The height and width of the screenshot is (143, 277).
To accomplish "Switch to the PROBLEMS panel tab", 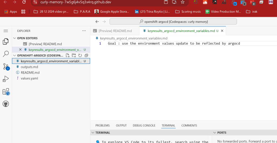I will (103, 125).
